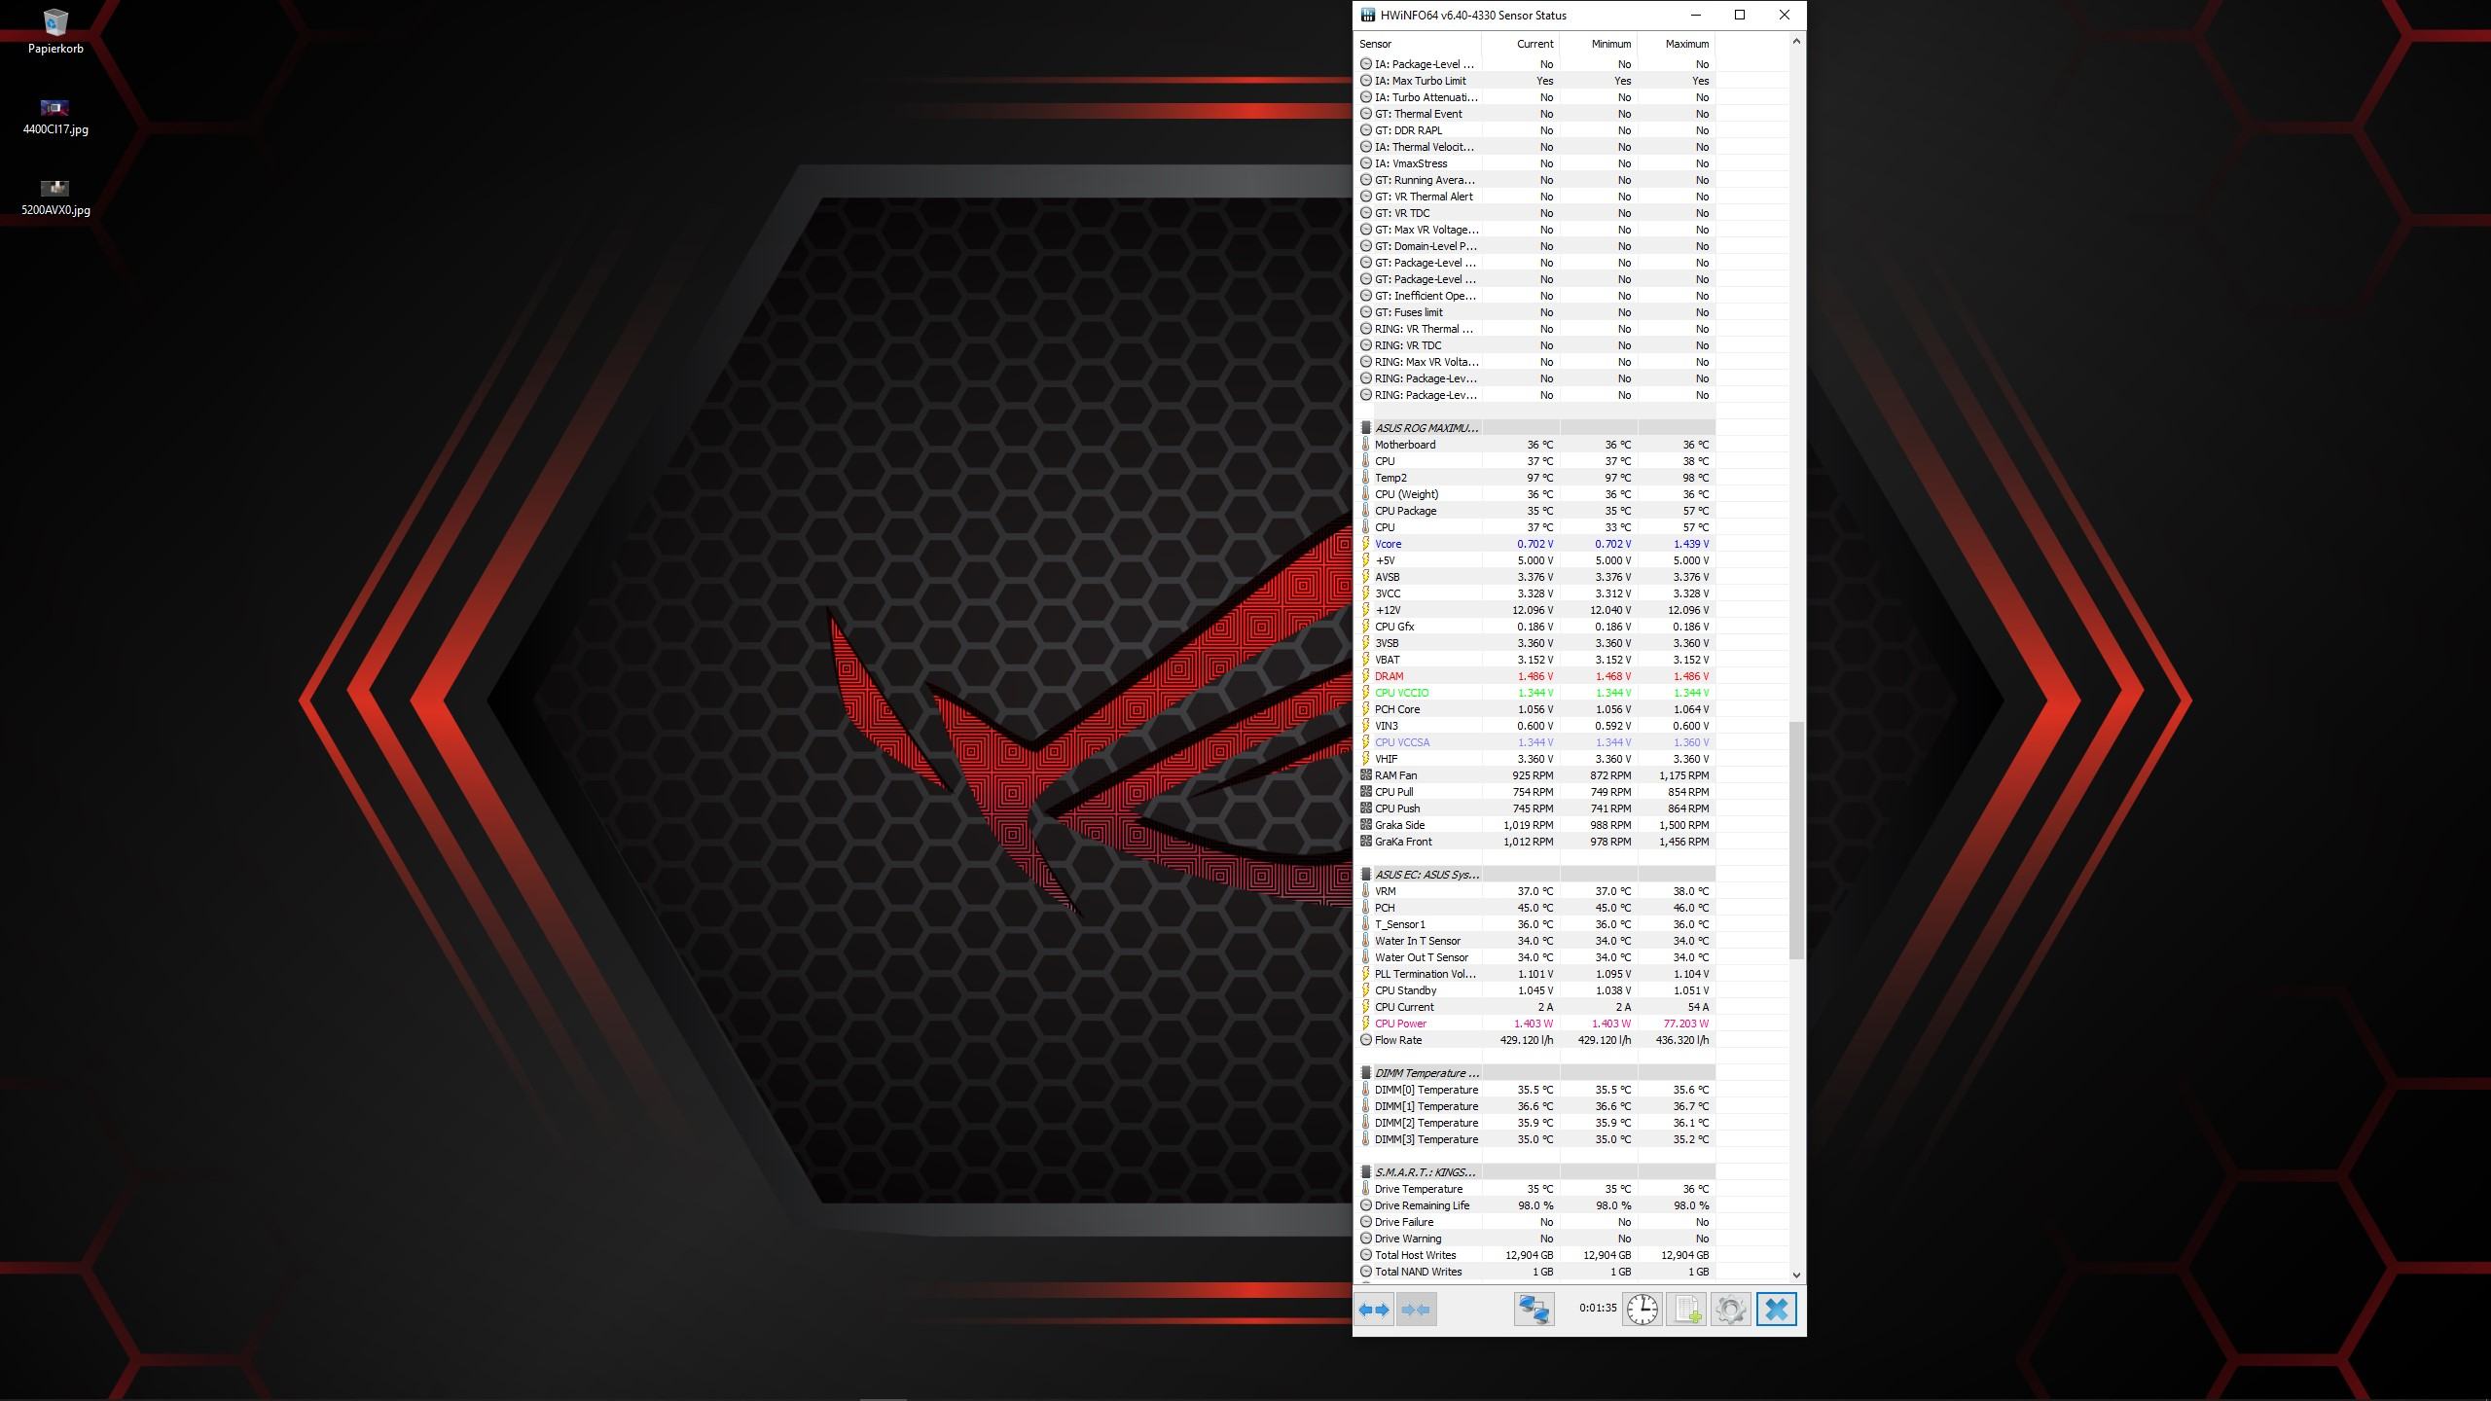
Task: Select the Total Host Writes row label
Action: click(1416, 1255)
